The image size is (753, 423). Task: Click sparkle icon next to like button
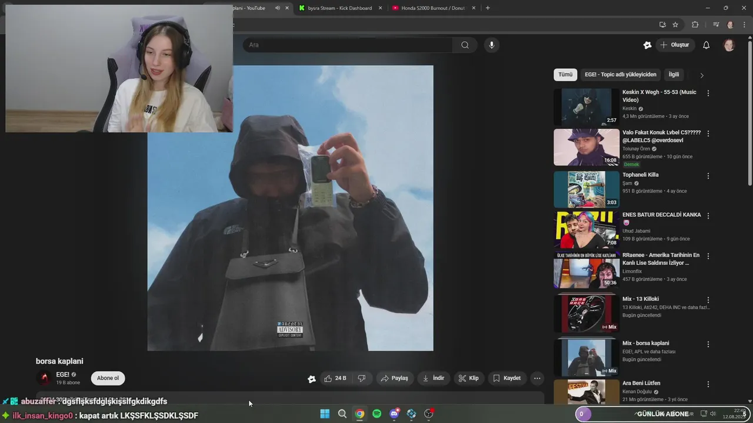click(x=312, y=379)
